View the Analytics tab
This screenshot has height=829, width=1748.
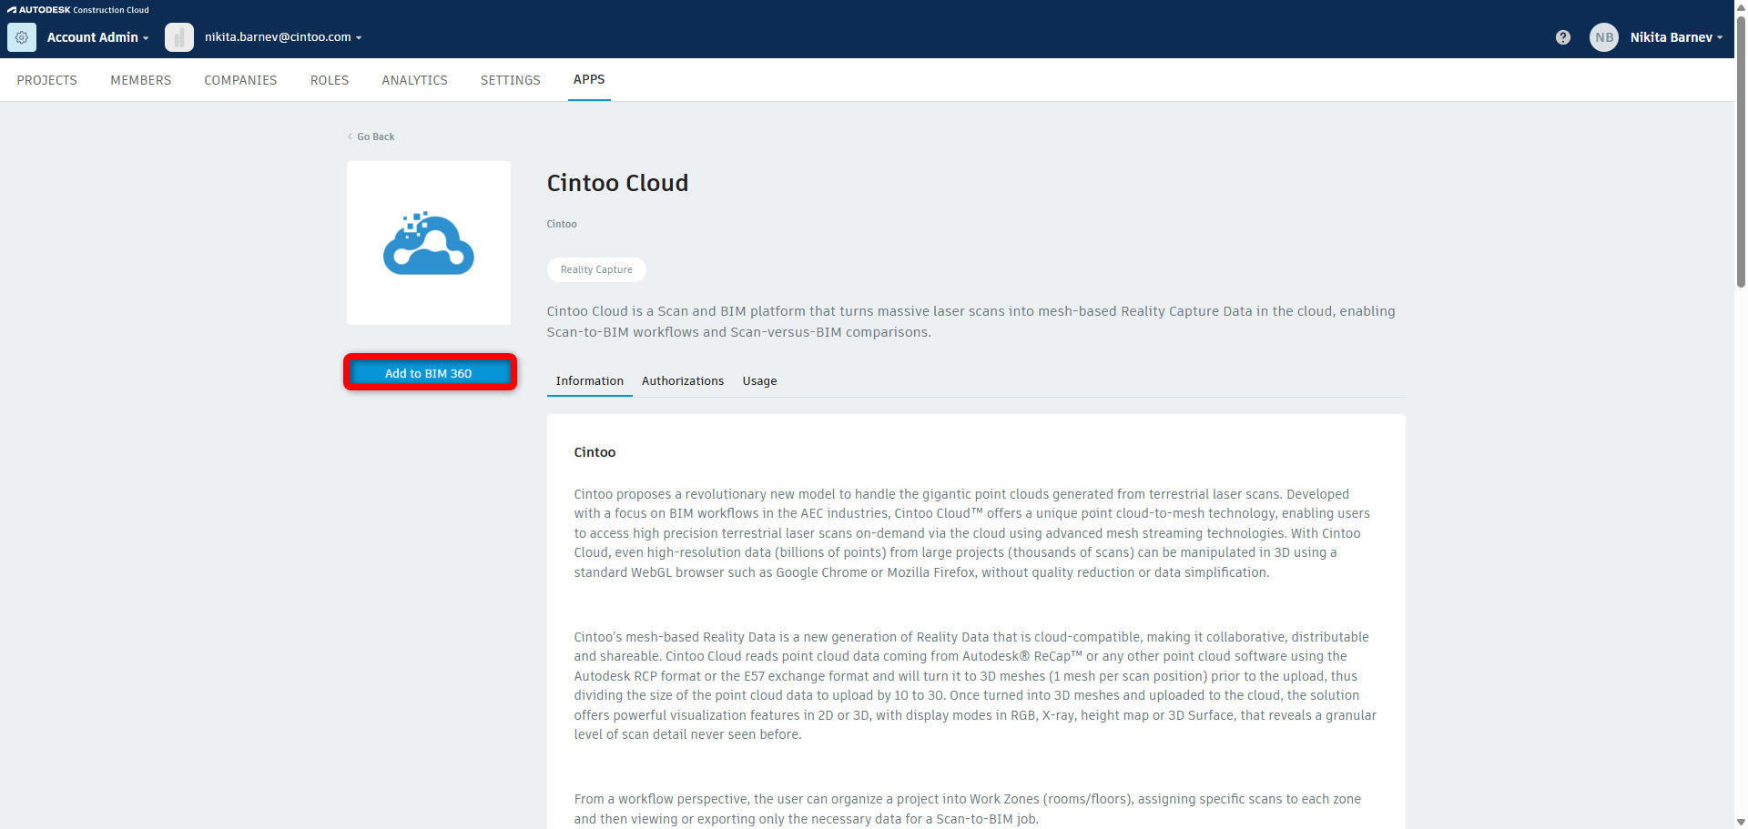point(415,80)
